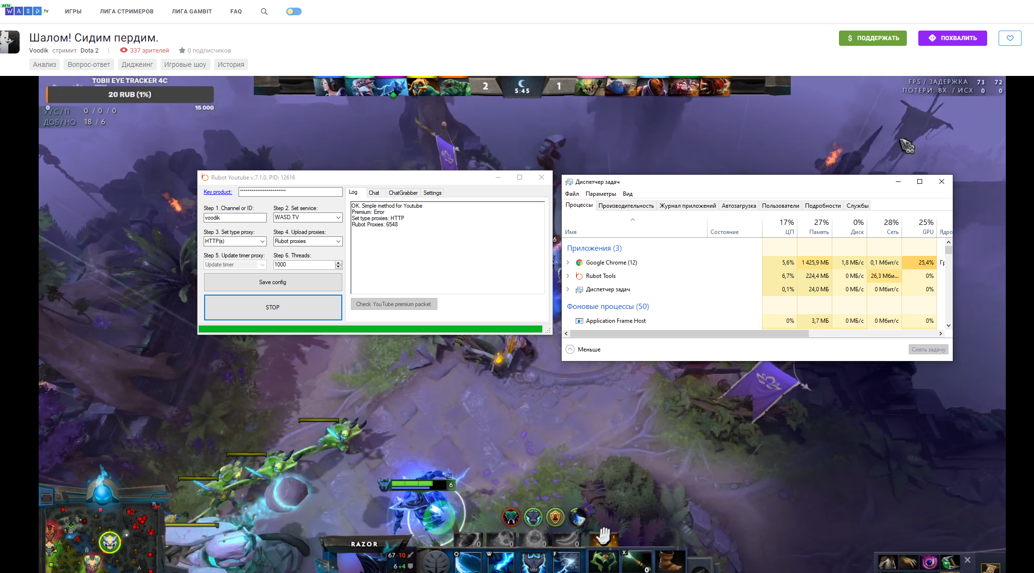The height and width of the screenshot is (573, 1034).
Task: Click the Key product link
Action: tap(218, 192)
